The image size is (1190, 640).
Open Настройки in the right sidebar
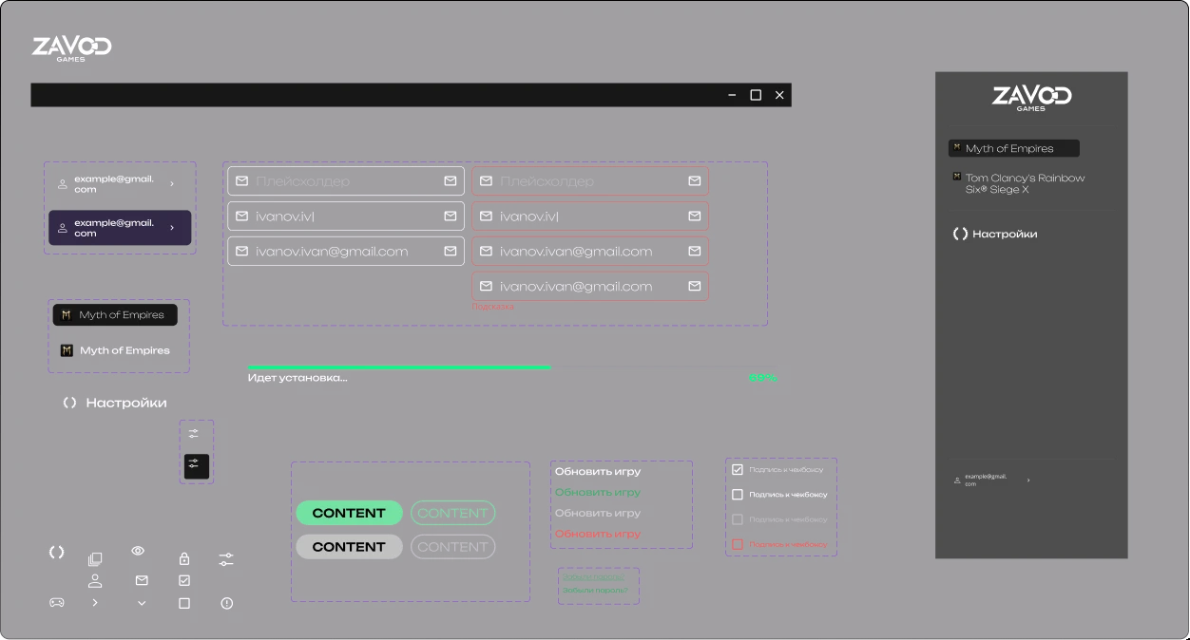click(1004, 234)
